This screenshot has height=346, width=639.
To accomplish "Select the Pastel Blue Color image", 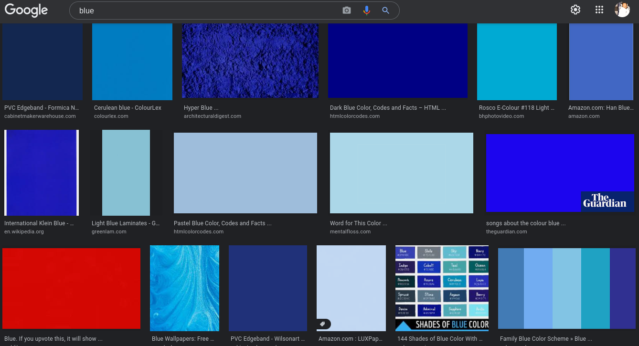I will click(245, 173).
